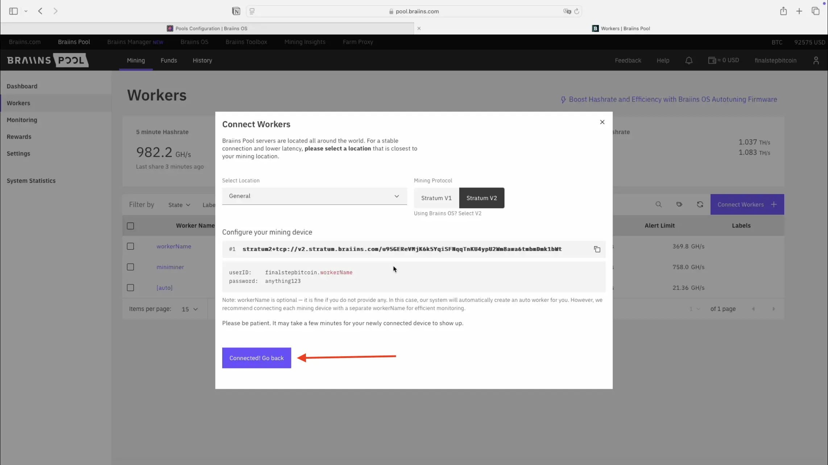Click the search workers magnifier icon
This screenshot has height=465, width=828.
point(659,205)
